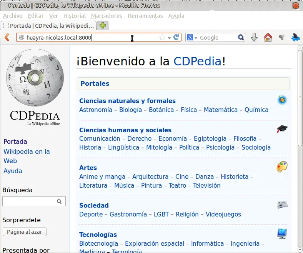303x253 pixels.
Task: Open the Astronomía portal link
Action: point(96,110)
